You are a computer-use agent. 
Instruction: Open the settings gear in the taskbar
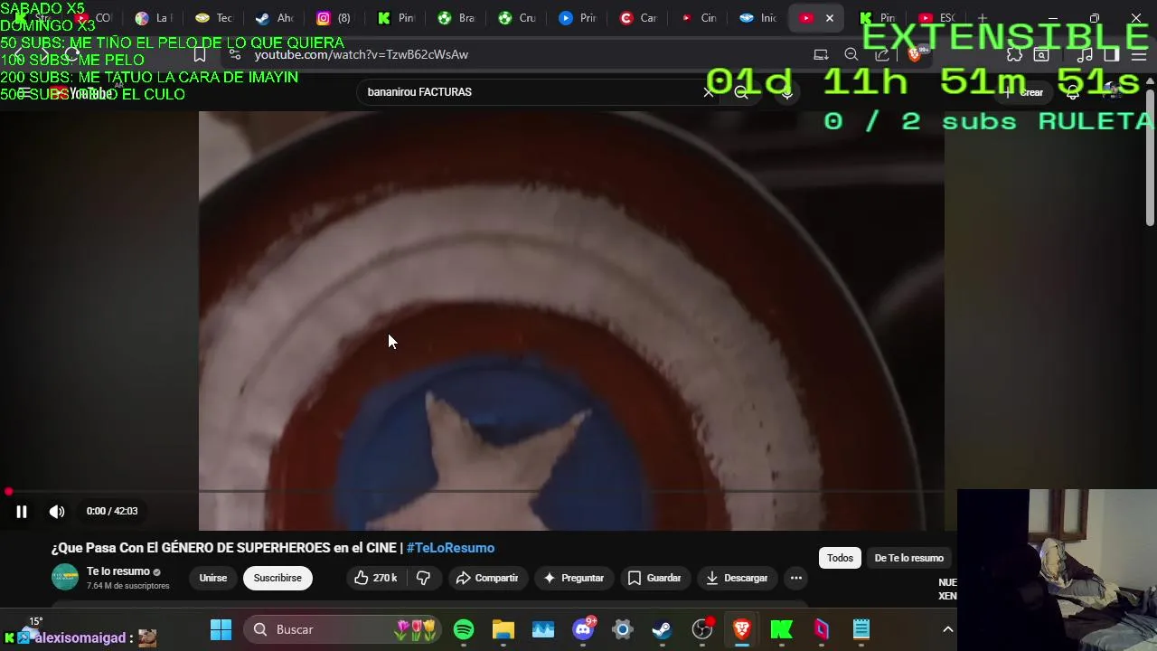pyautogui.click(x=623, y=629)
